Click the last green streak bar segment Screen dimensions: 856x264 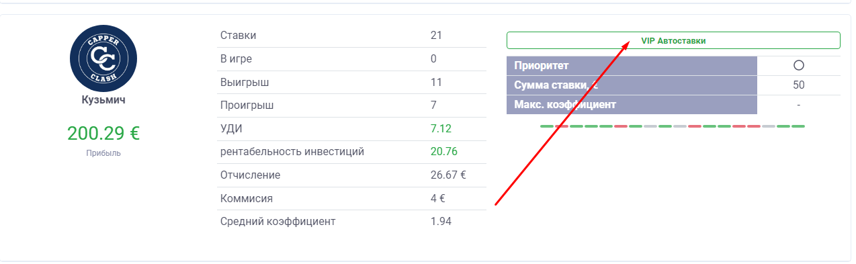click(x=798, y=126)
